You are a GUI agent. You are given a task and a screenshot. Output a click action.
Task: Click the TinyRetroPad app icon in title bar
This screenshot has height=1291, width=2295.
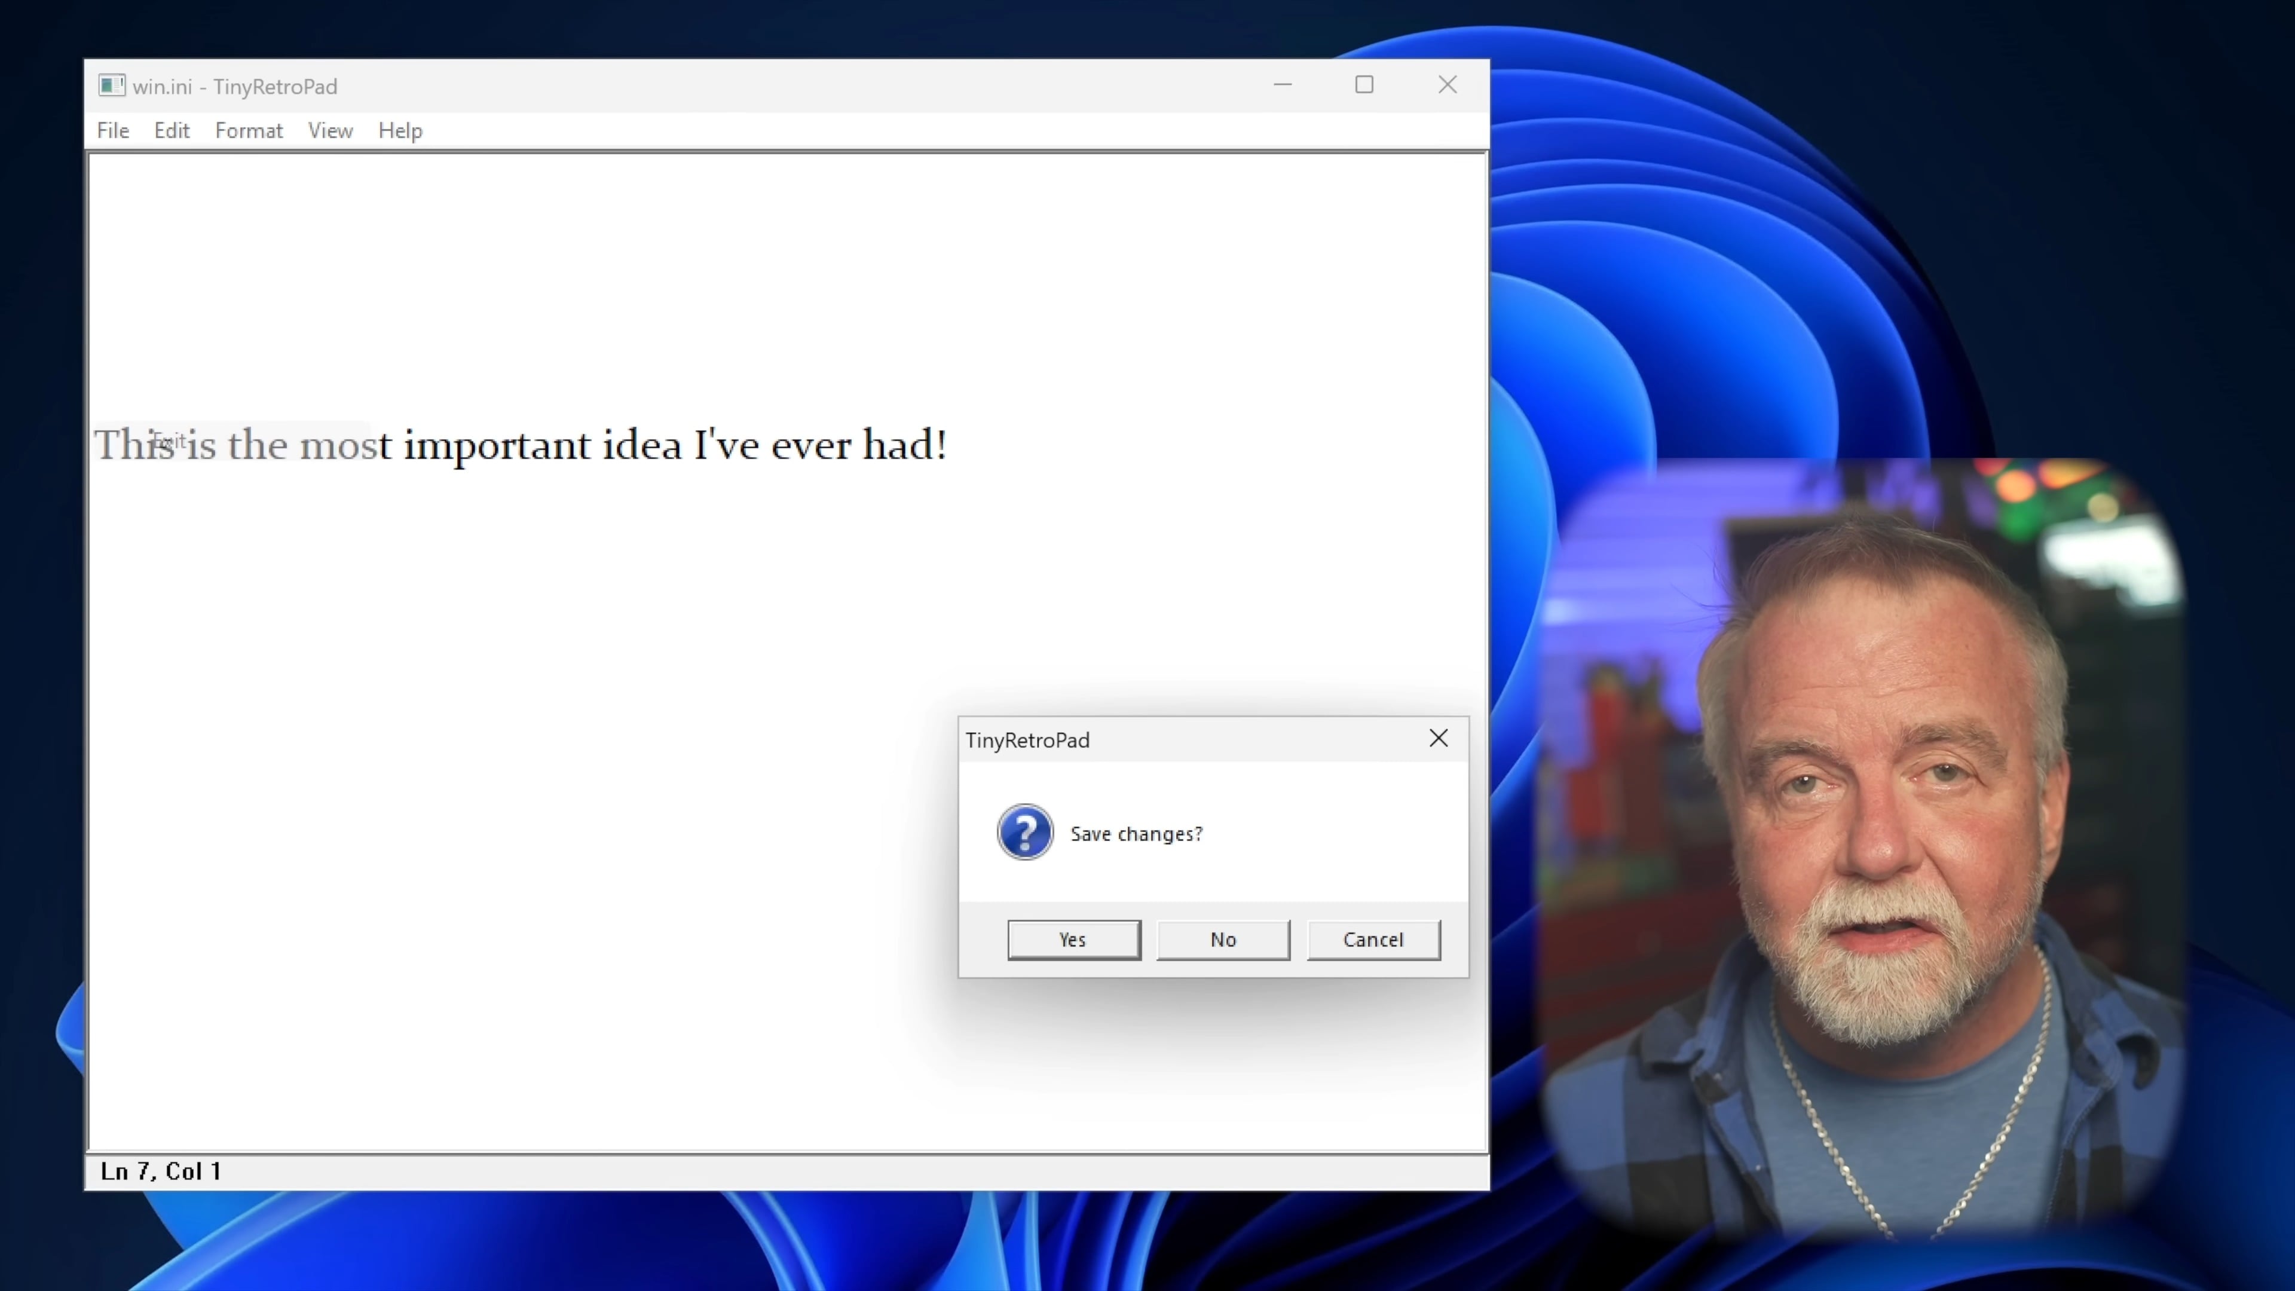point(111,85)
